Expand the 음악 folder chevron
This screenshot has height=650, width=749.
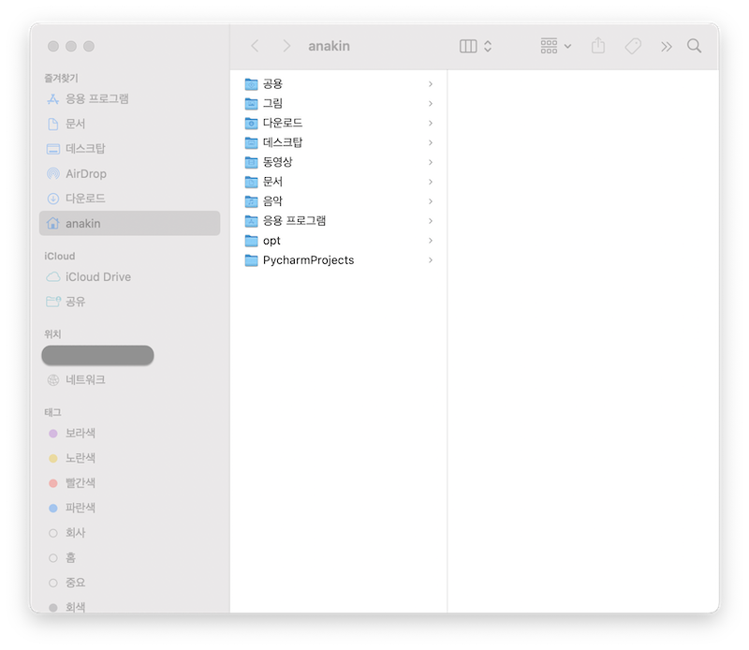pos(431,201)
